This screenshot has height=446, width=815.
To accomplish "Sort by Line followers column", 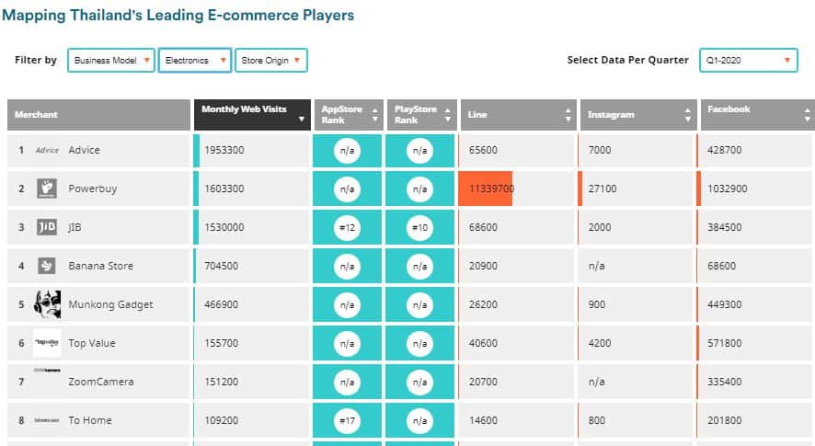I will tap(518, 115).
